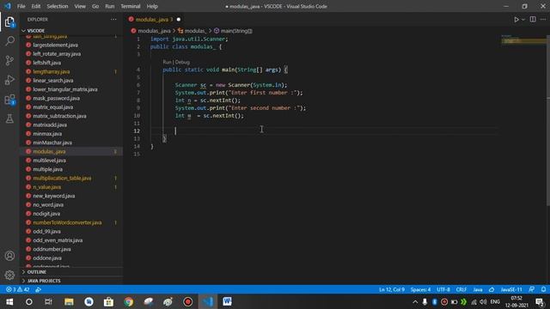
Task: Open the Terminal menu
Action: (130, 6)
